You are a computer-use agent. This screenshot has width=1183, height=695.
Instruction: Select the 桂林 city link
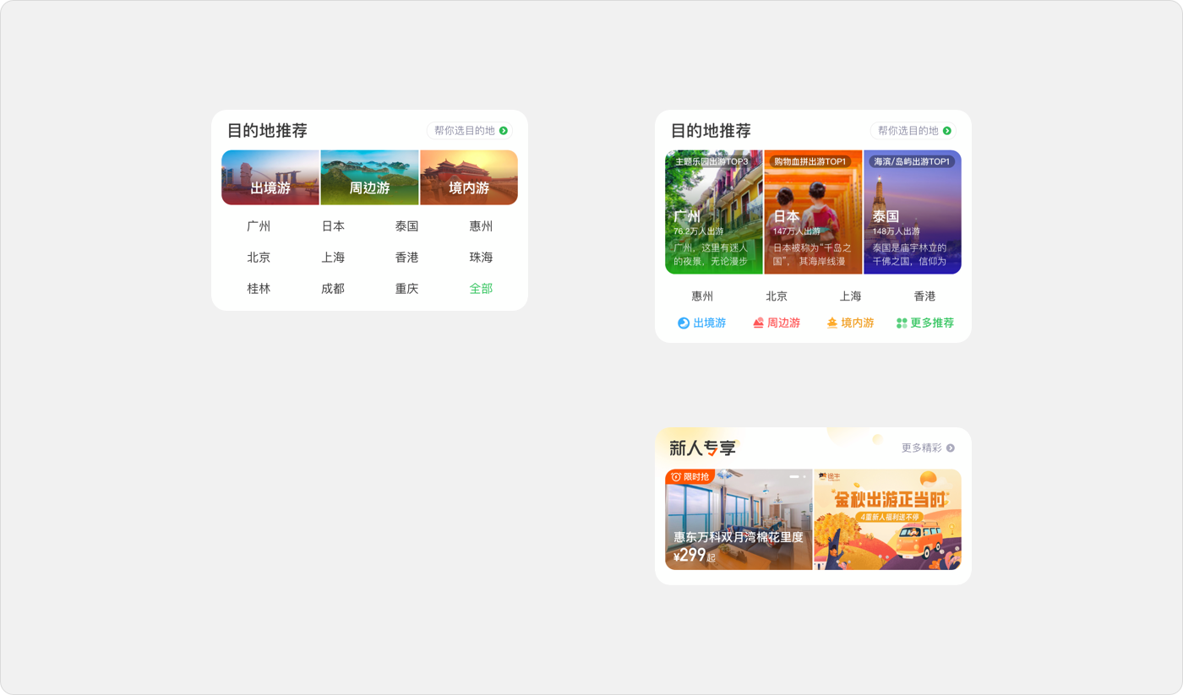(x=259, y=289)
